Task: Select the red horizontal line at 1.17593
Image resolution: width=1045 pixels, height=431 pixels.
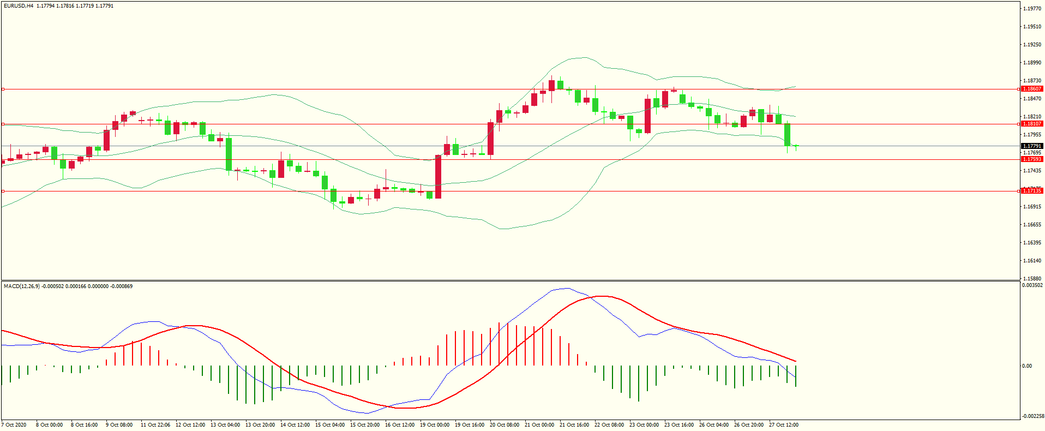Action: 510,160
